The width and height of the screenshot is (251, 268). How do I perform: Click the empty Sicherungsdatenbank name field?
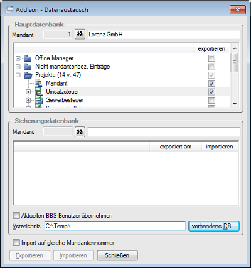click(x=164, y=131)
